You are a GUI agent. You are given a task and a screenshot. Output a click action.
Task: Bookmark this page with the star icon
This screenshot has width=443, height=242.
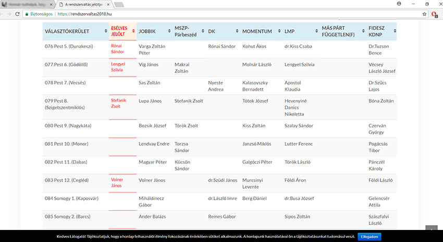pyautogui.click(x=424, y=14)
